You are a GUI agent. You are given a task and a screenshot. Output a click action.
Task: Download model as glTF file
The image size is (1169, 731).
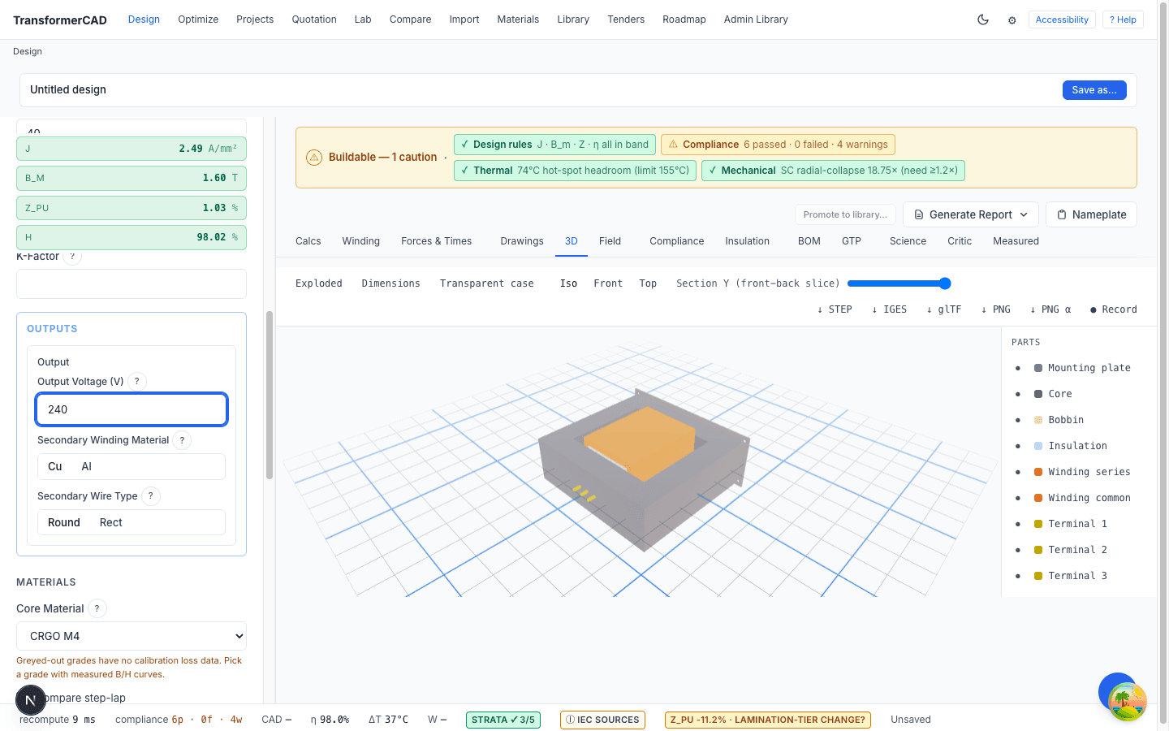coord(944,309)
